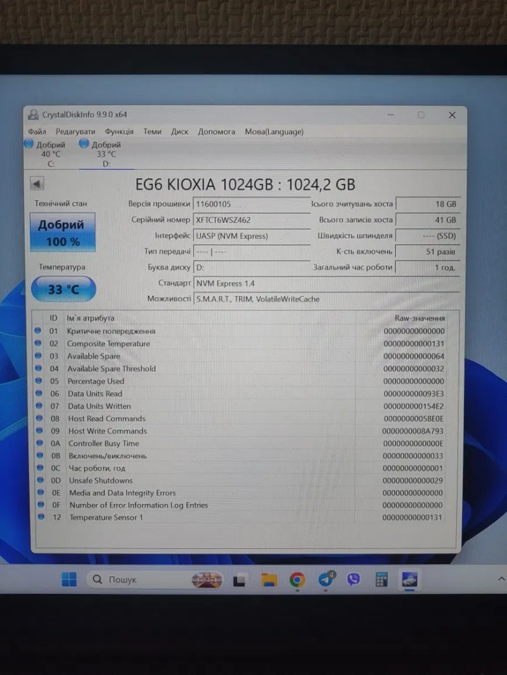
Task: Select the Data Units Written row
Action: 240,406
